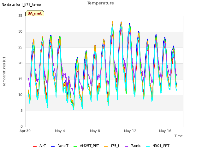Click the cyan NR01_PRT legend color marker
Screen dimensions: 202x152
pyautogui.click(x=148, y=146)
